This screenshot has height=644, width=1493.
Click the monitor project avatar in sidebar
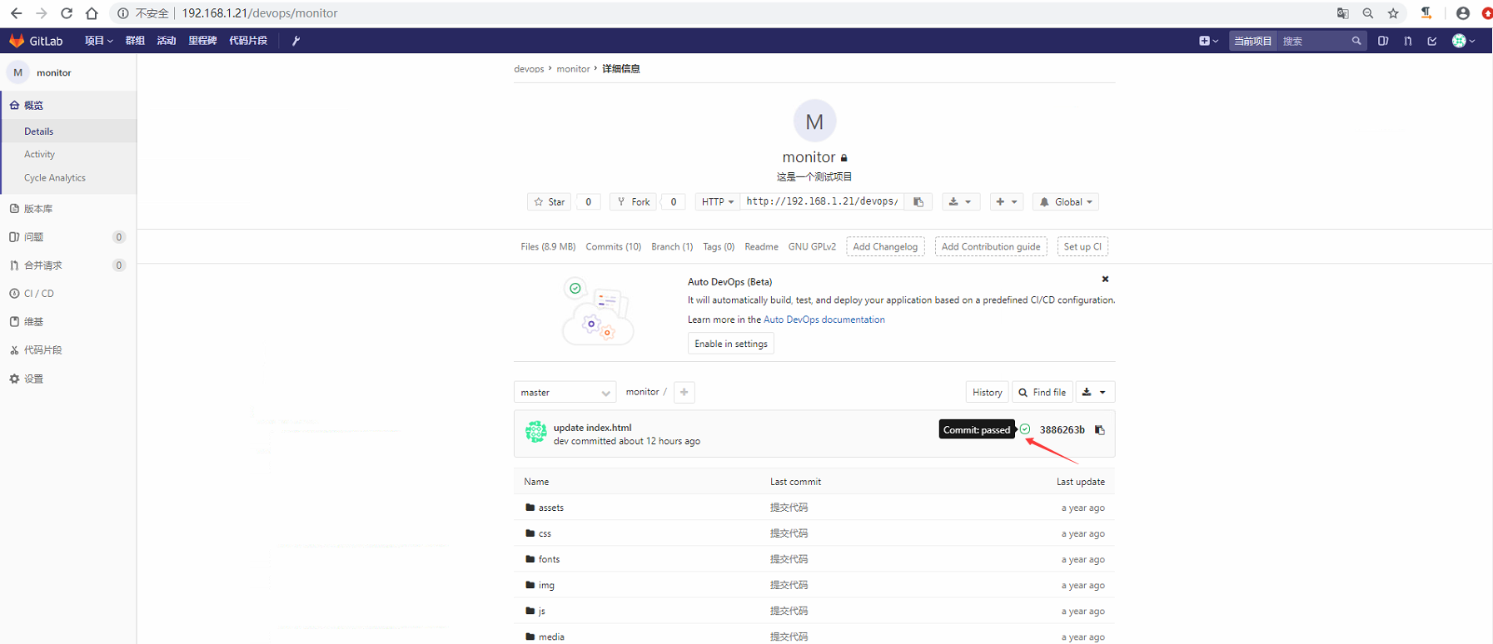[17, 72]
